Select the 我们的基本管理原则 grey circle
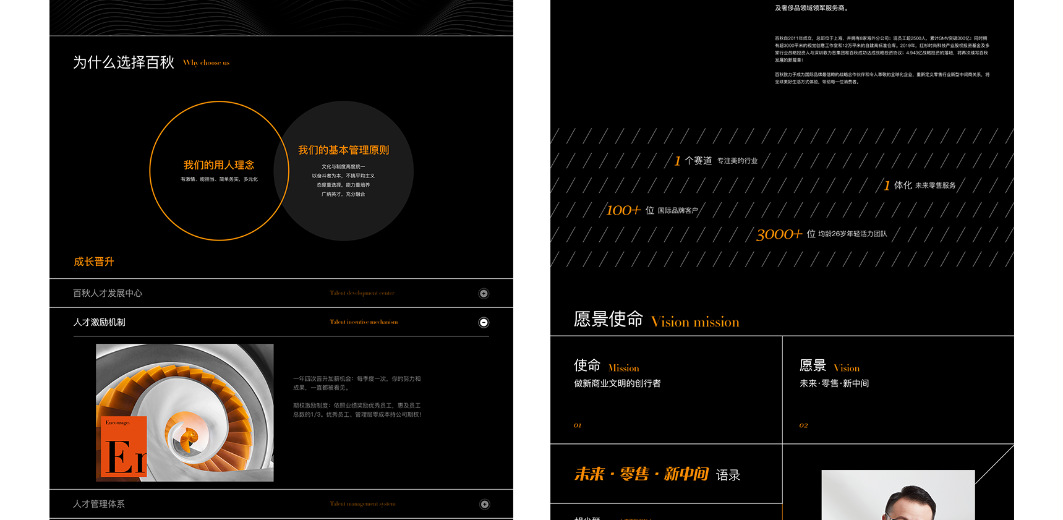 [344, 171]
